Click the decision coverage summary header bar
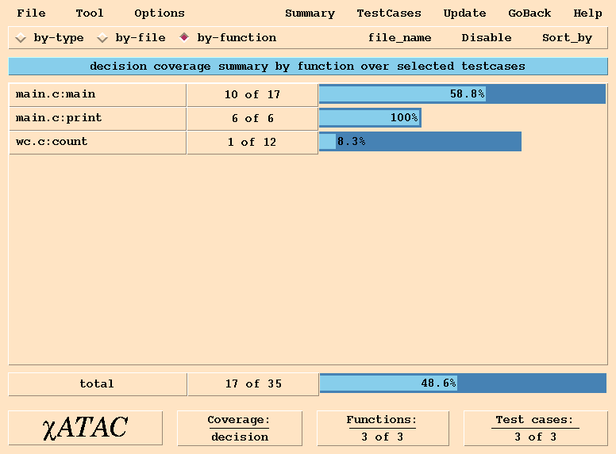Image resolution: width=616 pixels, height=454 pixels. coord(308,67)
